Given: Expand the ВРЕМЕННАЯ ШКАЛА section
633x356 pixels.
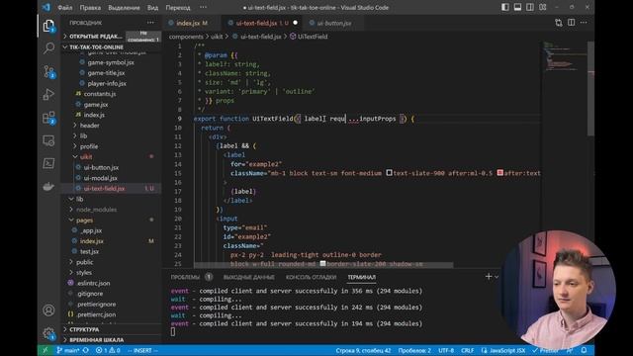Looking at the screenshot, I should tap(97, 340).
